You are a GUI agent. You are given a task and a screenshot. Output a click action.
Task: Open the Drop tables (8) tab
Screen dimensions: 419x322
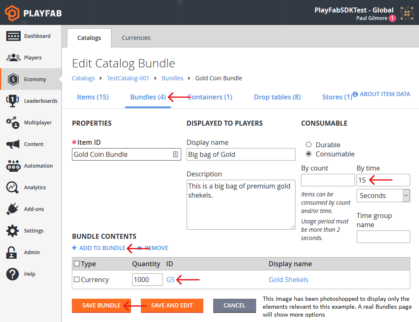pyautogui.click(x=277, y=97)
